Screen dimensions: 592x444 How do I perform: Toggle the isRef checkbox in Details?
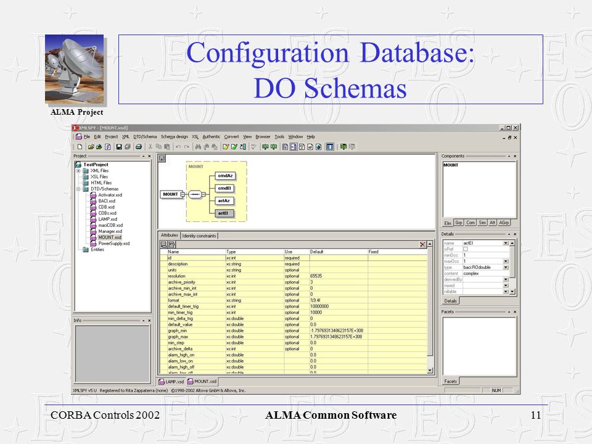(x=466, y=249)
